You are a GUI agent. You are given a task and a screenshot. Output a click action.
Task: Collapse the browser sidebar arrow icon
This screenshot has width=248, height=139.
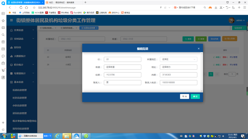3,129
